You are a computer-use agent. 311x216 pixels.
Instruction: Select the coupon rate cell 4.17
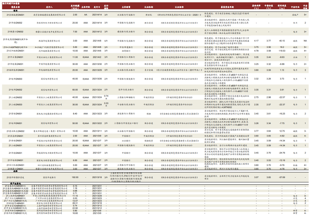256,40
